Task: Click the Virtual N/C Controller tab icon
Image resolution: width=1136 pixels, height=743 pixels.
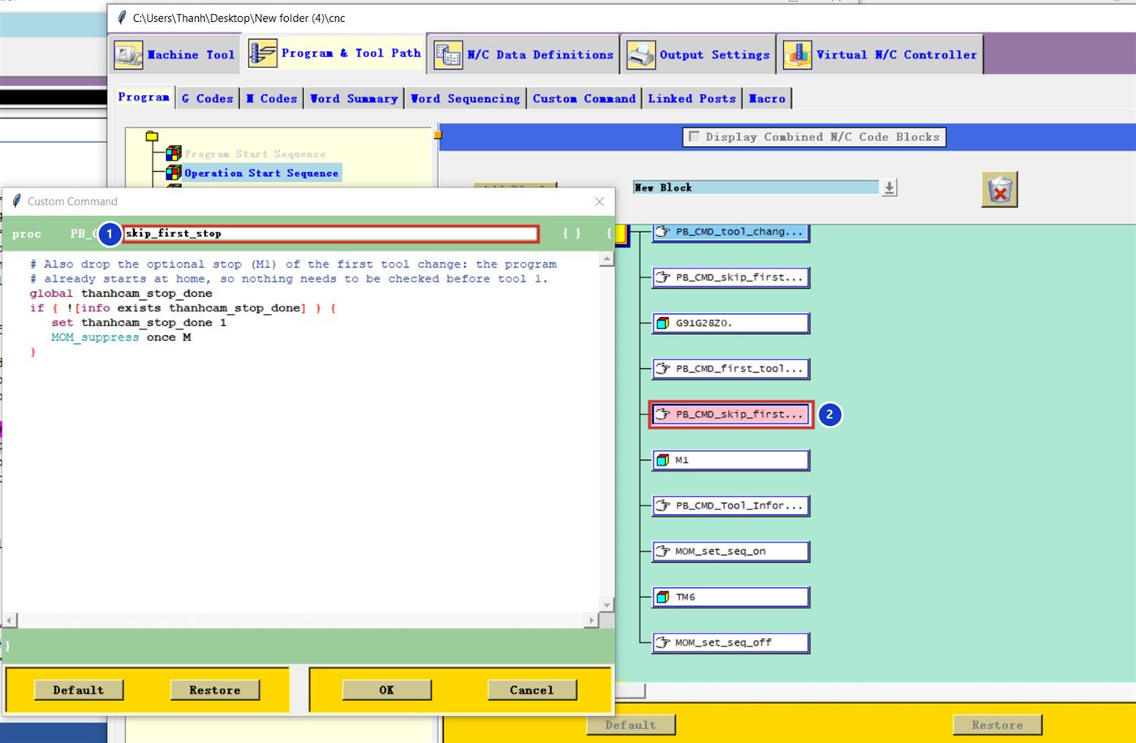Action: [797, 54]
